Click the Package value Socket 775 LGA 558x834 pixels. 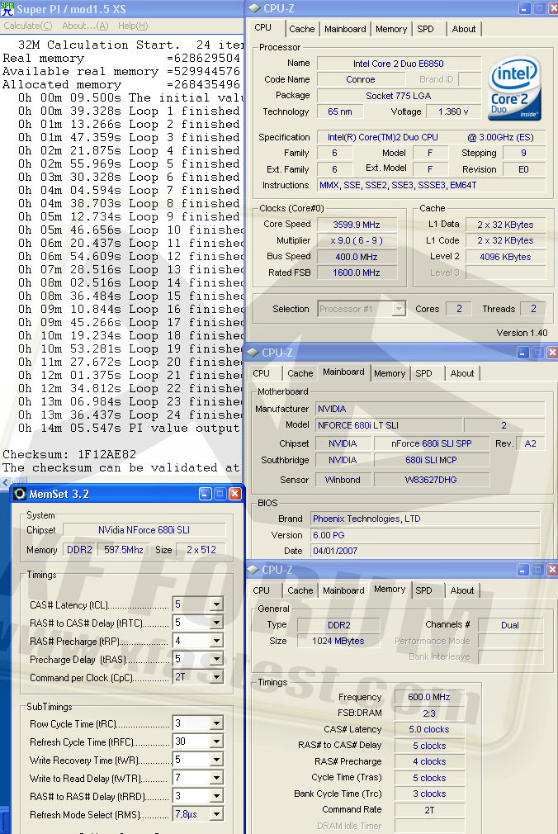tap(399, 96)
